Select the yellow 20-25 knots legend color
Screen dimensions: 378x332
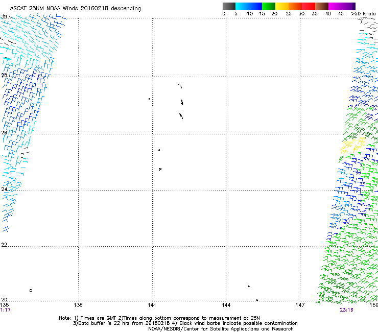coord(282,6)
